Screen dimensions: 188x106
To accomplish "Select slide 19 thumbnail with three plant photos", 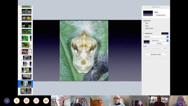I will click(26, 11).
